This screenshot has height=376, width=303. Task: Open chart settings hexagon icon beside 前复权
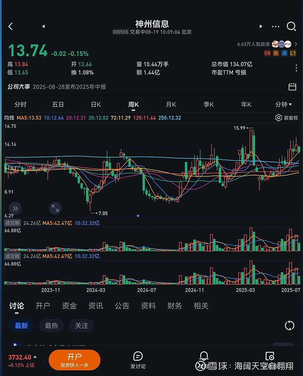point(278,118)
